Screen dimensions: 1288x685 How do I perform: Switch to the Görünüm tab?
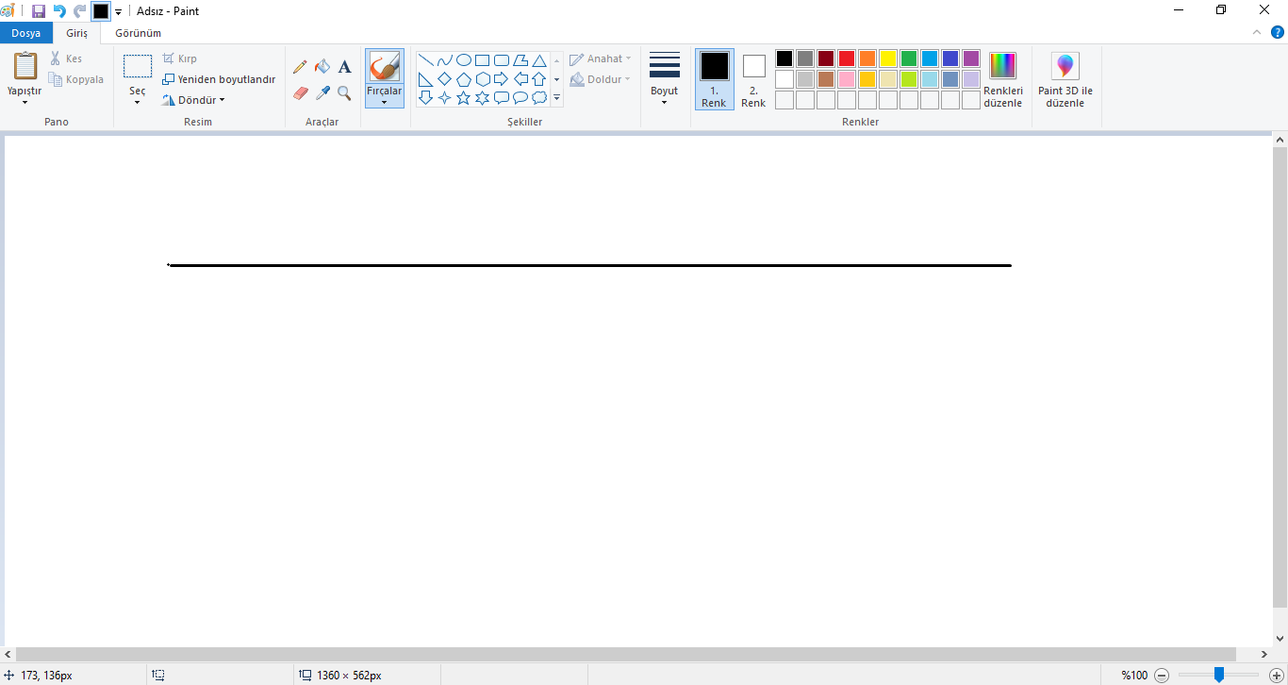[139, 33]
